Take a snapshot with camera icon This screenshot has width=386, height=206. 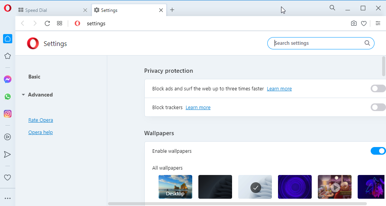pyautogui.click(x=354, y=23)
